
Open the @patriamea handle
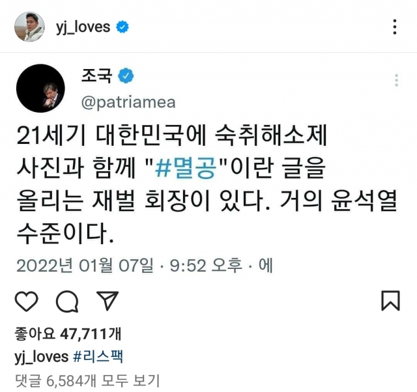click(x=128, y=102)
